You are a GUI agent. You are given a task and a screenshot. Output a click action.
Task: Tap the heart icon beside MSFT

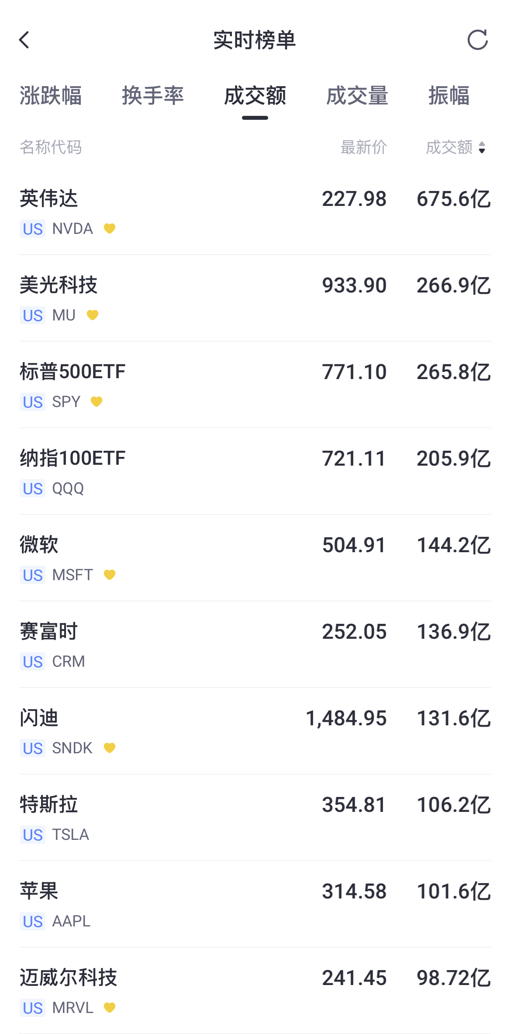pos(110,574)
